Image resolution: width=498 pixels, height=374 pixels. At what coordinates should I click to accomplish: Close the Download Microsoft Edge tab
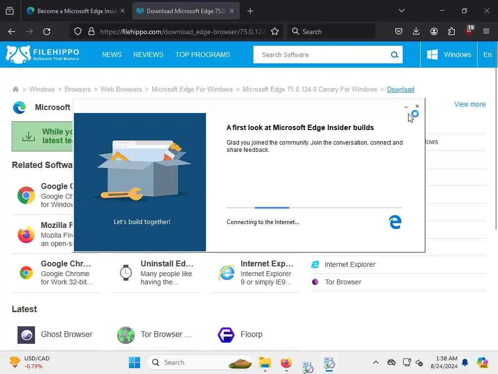232,11
